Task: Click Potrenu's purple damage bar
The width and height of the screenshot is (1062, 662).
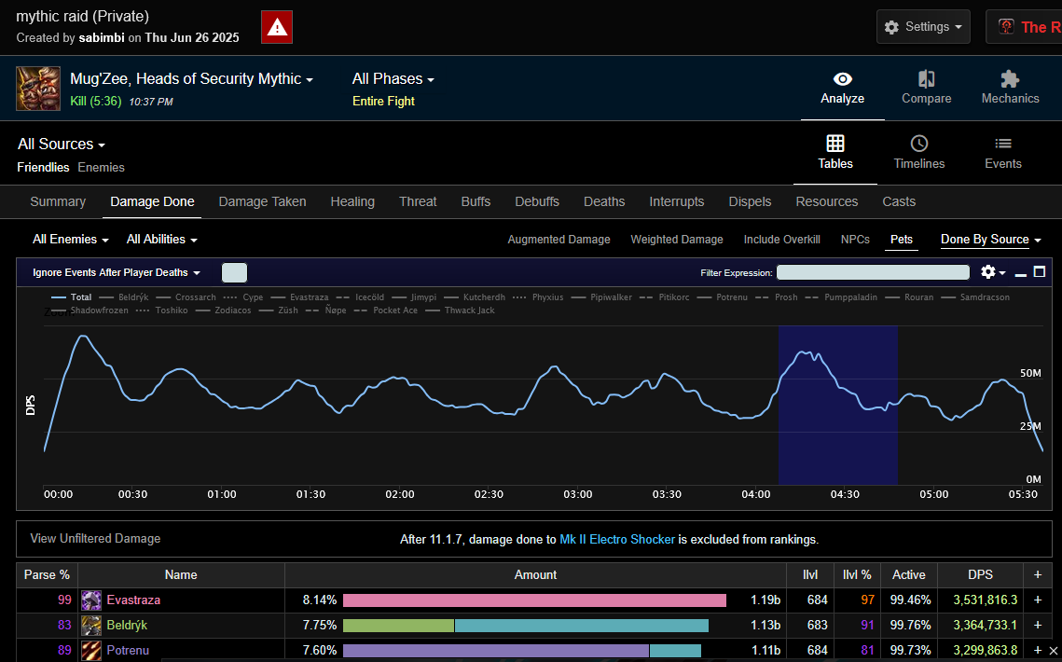Action: coord(496,651)
